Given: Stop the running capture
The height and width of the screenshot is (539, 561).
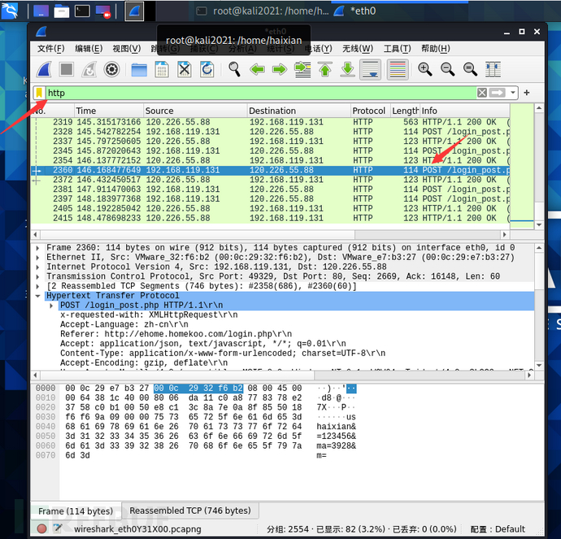Looking at the screenshot, I should coord(67,69).
